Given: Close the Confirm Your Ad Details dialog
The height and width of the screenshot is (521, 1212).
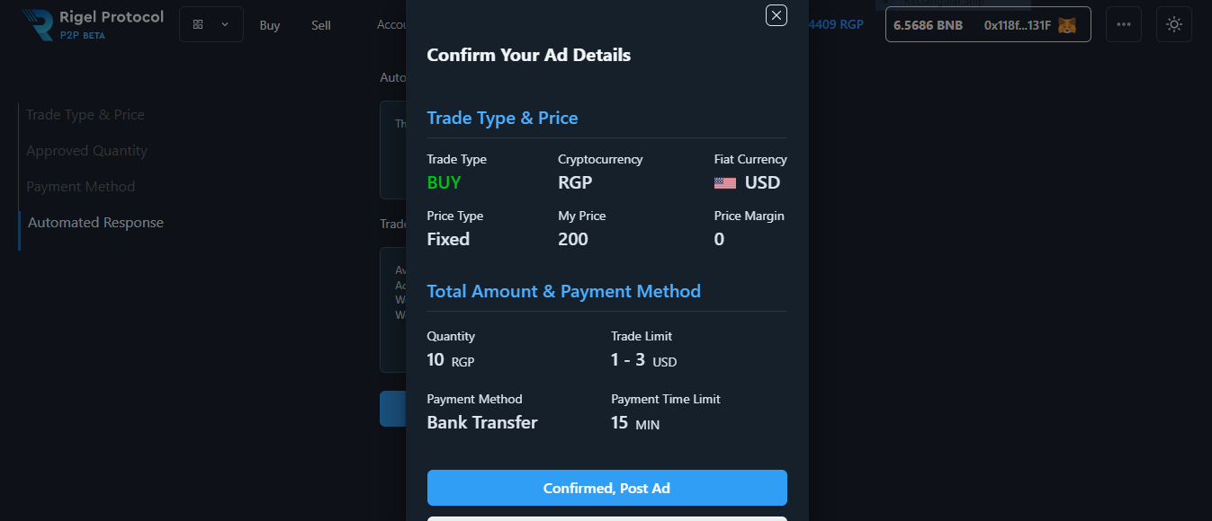Looking at the screenshot, I should [x=777, y=15].
